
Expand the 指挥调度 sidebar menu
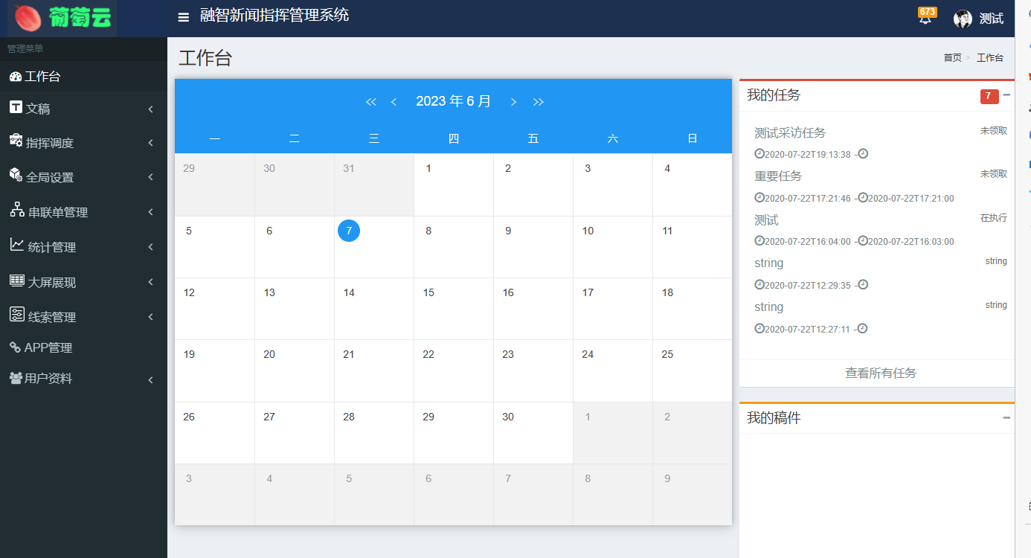coord(82,143)
